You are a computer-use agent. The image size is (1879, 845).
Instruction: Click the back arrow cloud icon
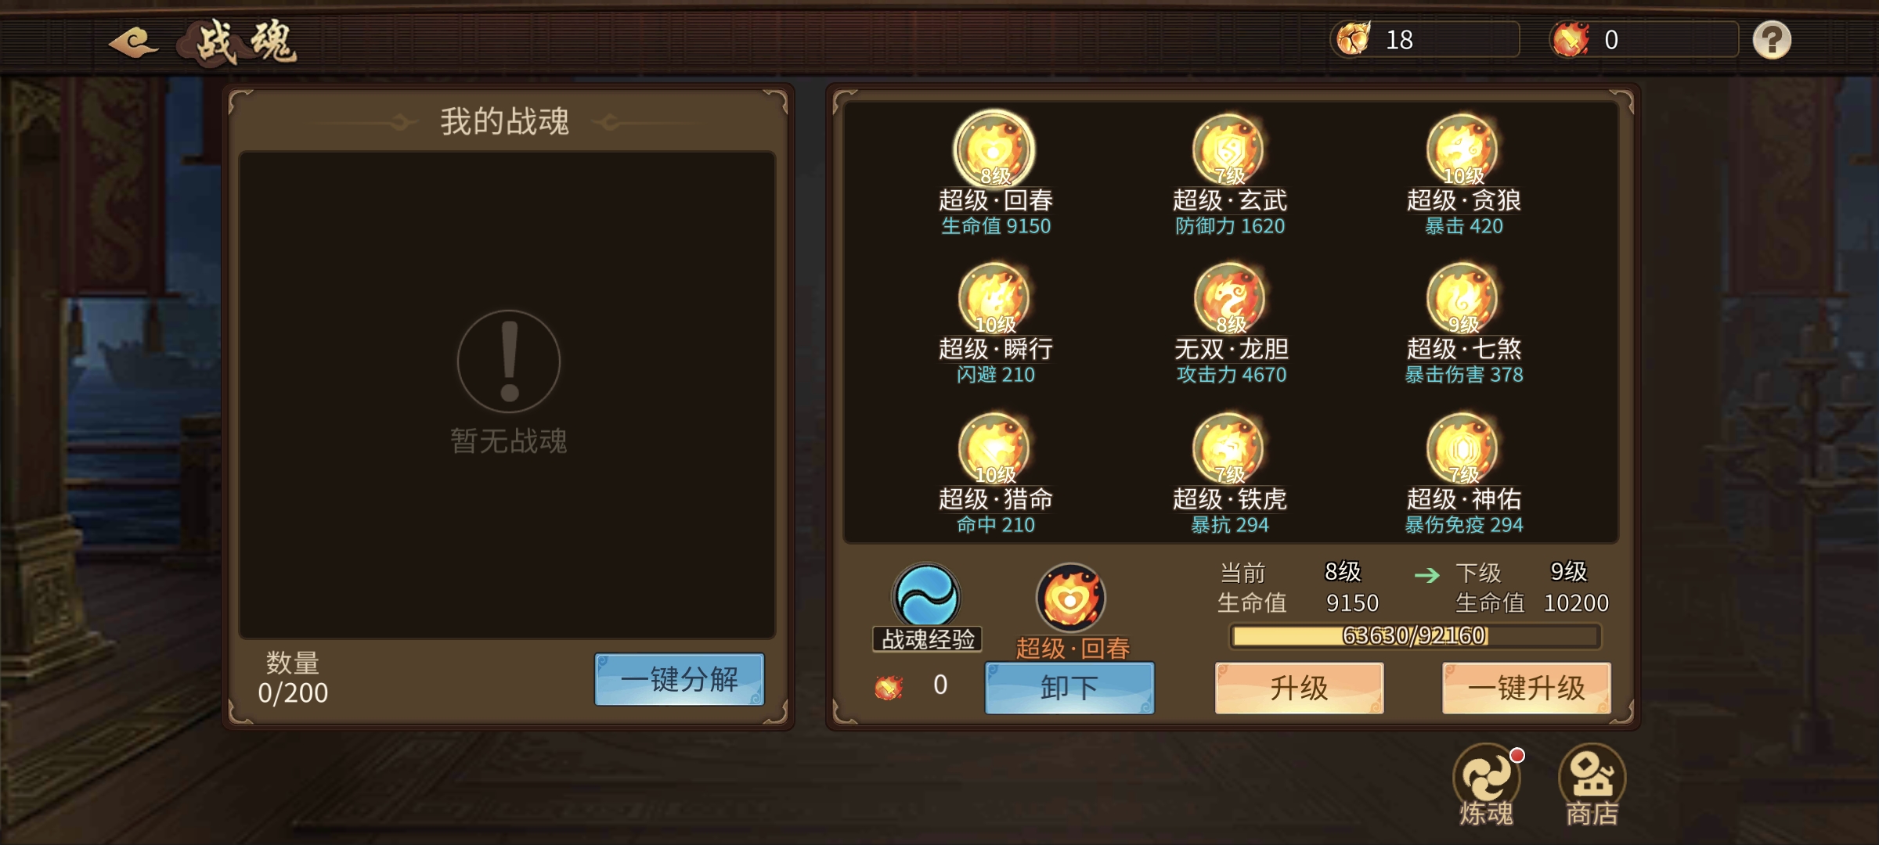[x=134, y=41]
